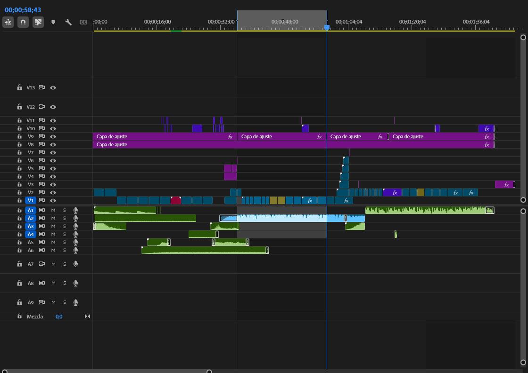Screen dimensions: 528x373
Task: Click the Mezcla volume value 0,0
Action: (x=59, y=317)
